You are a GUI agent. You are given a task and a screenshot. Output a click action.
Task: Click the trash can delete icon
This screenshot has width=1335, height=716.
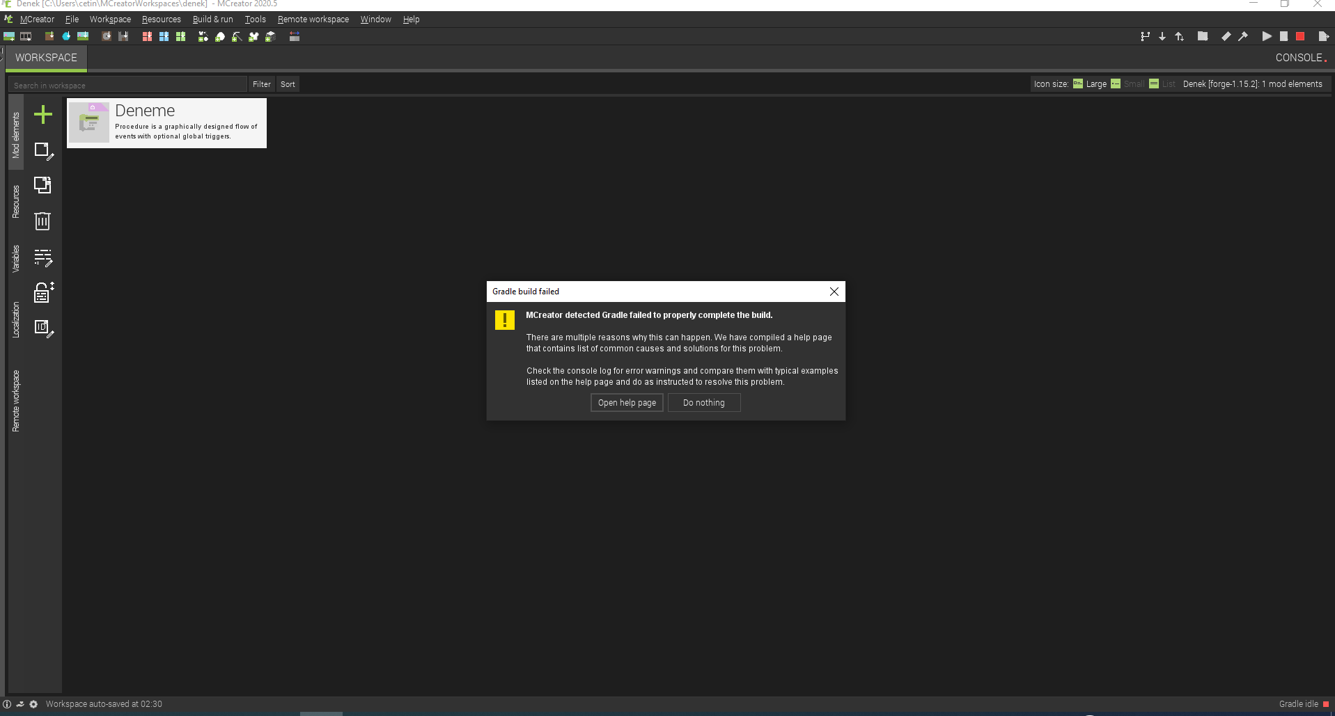pos(42,221)
